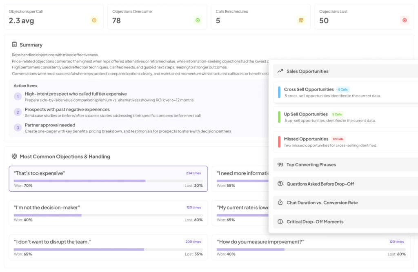Click the Summary clipboard icon
Viewport: 418px width, 272px height.
[14, 44]
